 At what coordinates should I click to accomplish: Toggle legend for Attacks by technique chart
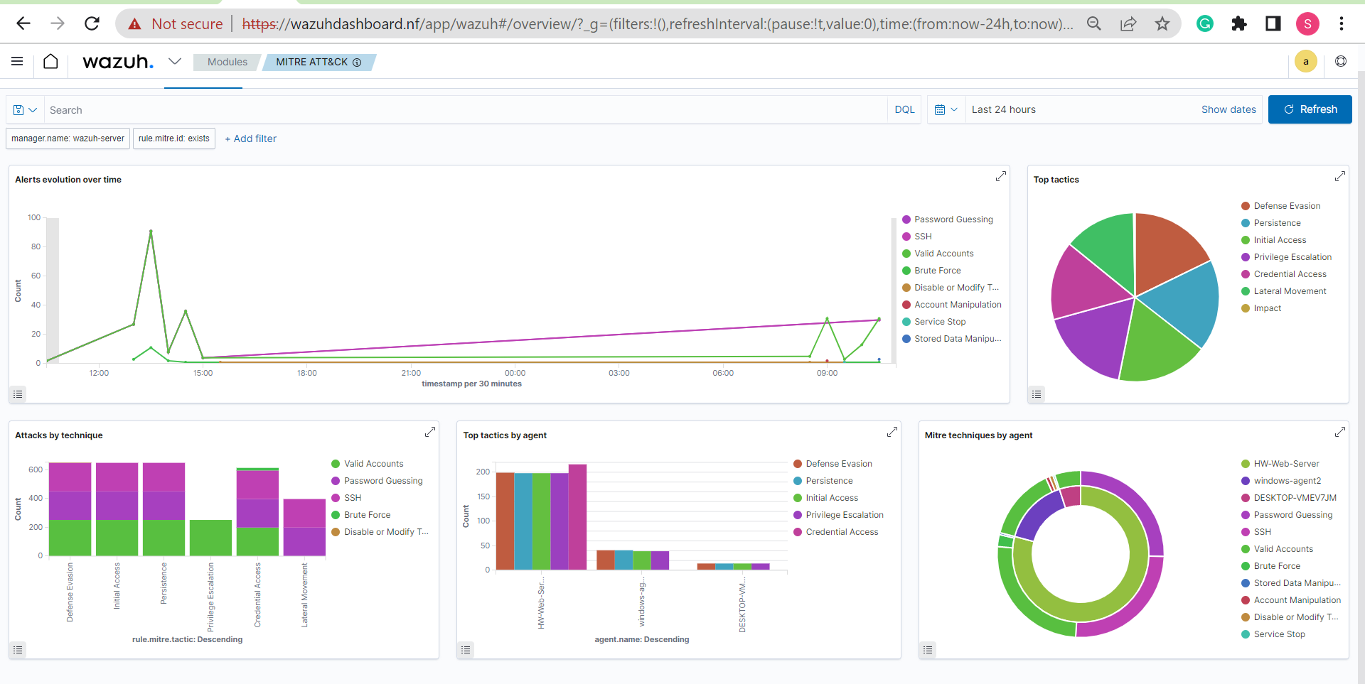(x=18, y=650)
